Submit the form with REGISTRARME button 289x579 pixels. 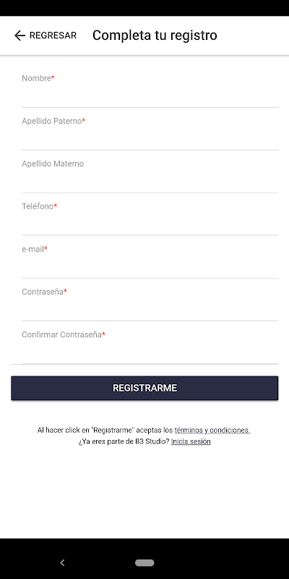tap(144, 388)
